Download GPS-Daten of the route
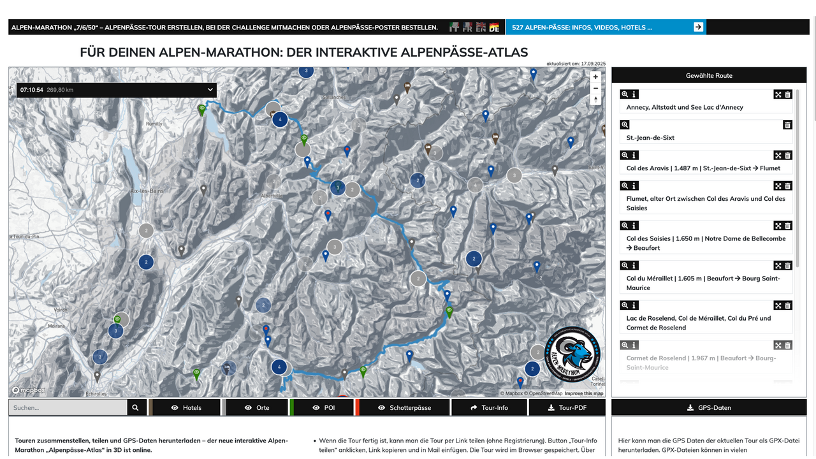Image resolution: width=816 pixels, height=459 pixels. point(709,407)
